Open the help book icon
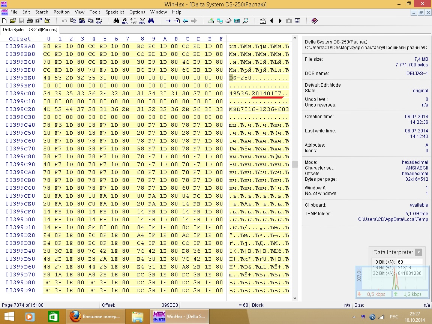The height and width of the screenshot is (324, 432). tap(314, 21)
